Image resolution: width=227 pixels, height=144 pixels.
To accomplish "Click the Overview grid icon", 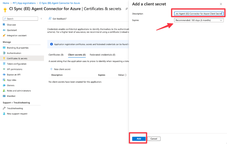I will pos(4,25).
